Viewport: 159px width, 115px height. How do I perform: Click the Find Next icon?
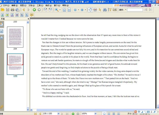(151, 10)
